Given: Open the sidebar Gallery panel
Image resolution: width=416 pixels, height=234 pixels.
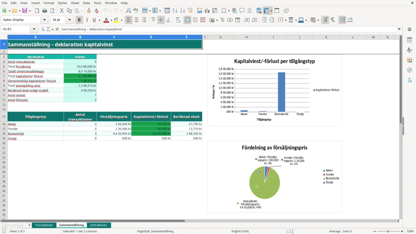Looking at the screenshot, I should tap(409, 60).
